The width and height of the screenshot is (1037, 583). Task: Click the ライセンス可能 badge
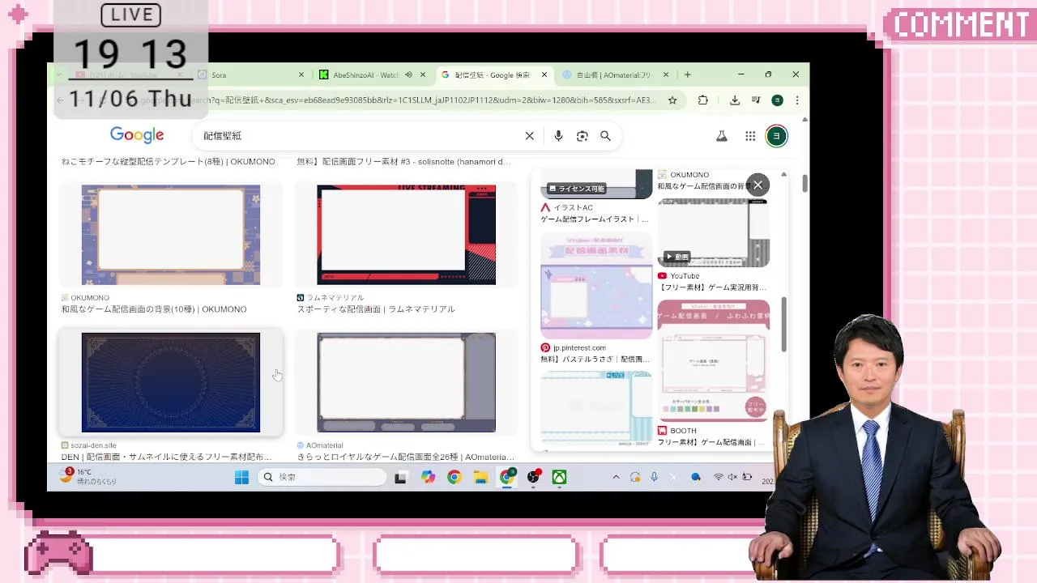pyautogui.click(x=577, y=189)
